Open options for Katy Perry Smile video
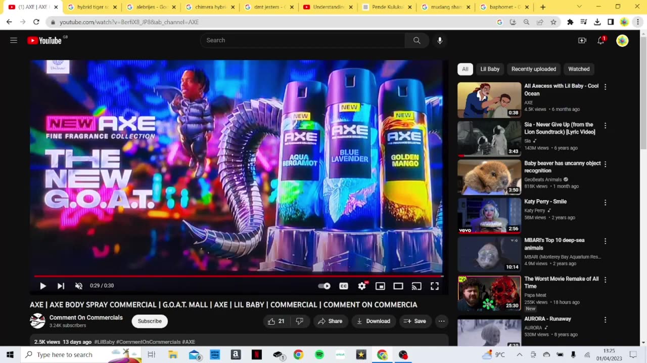647x363 pixels. coord(605,203)
